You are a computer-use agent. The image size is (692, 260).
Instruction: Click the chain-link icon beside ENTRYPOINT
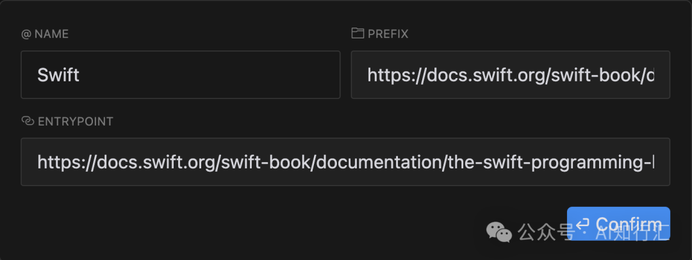28,121
